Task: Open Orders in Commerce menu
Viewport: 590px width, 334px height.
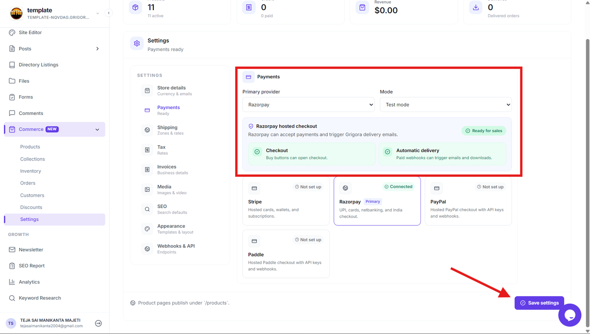Action: [x=28, y=183]
